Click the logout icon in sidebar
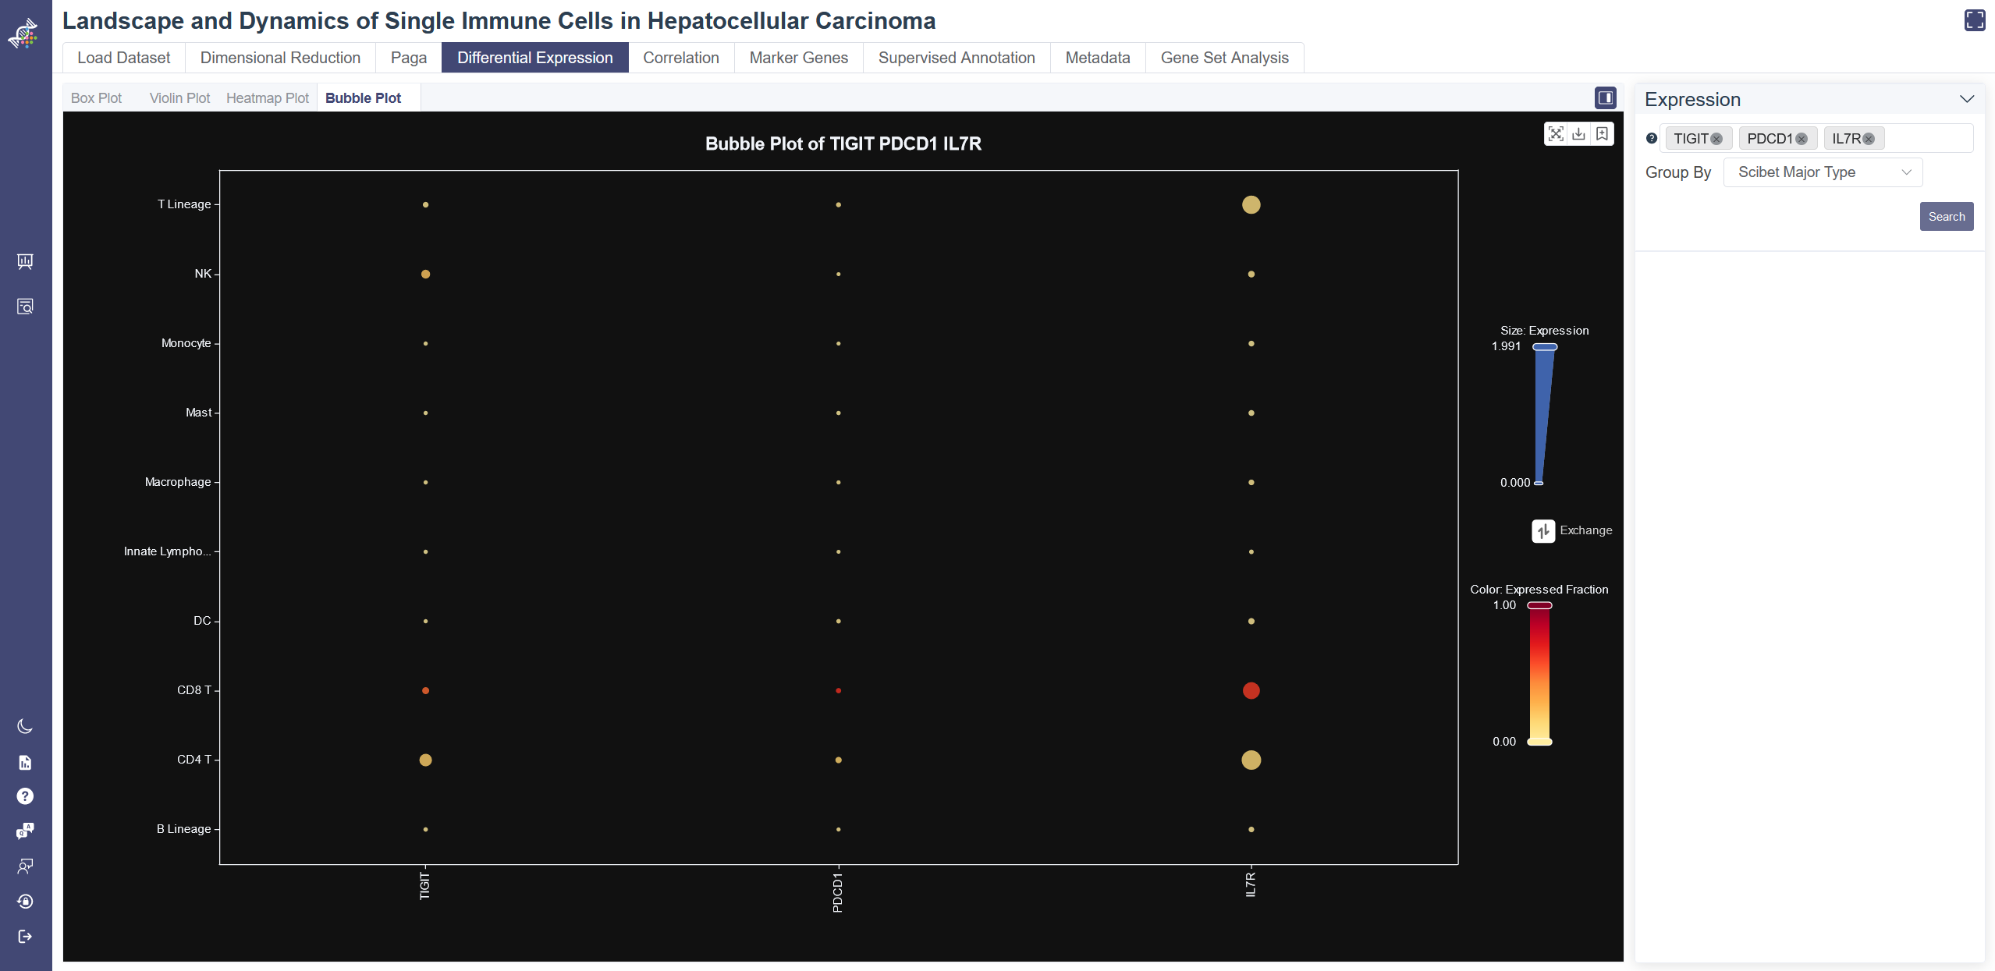1995x971 pixels. tap(25, 936)
